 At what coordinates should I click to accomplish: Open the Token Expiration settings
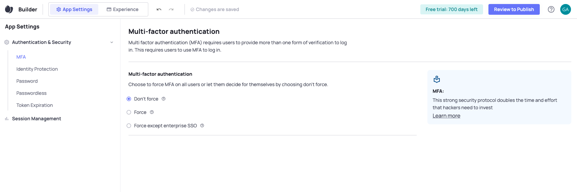[35, 105]
